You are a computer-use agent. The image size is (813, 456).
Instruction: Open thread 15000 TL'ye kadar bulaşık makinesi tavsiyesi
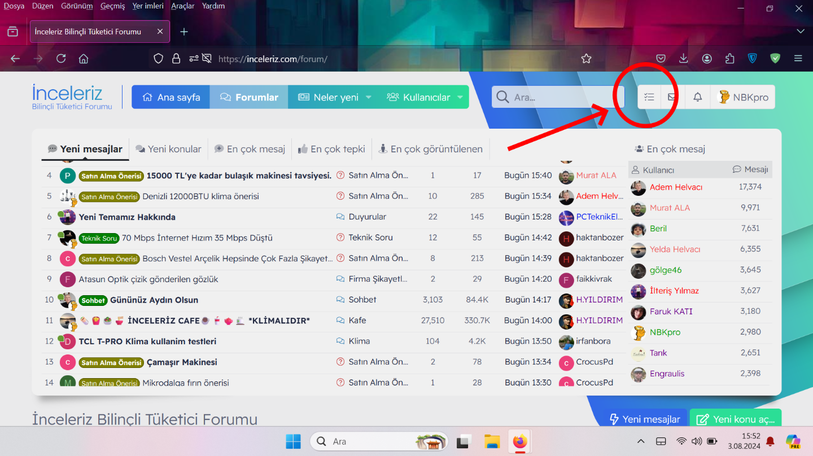(239, 176)
